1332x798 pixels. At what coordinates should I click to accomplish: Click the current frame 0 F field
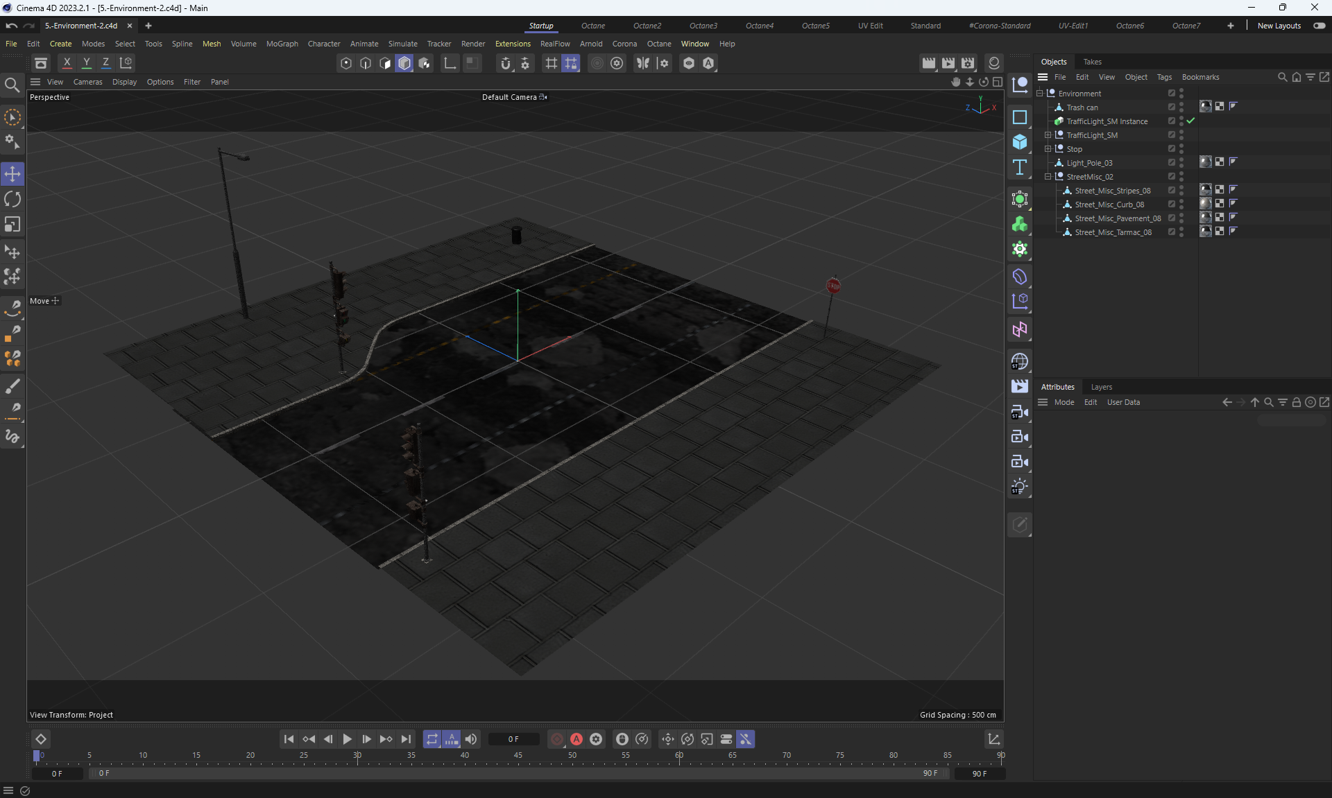pyautogui.click(x=513, y=739)
